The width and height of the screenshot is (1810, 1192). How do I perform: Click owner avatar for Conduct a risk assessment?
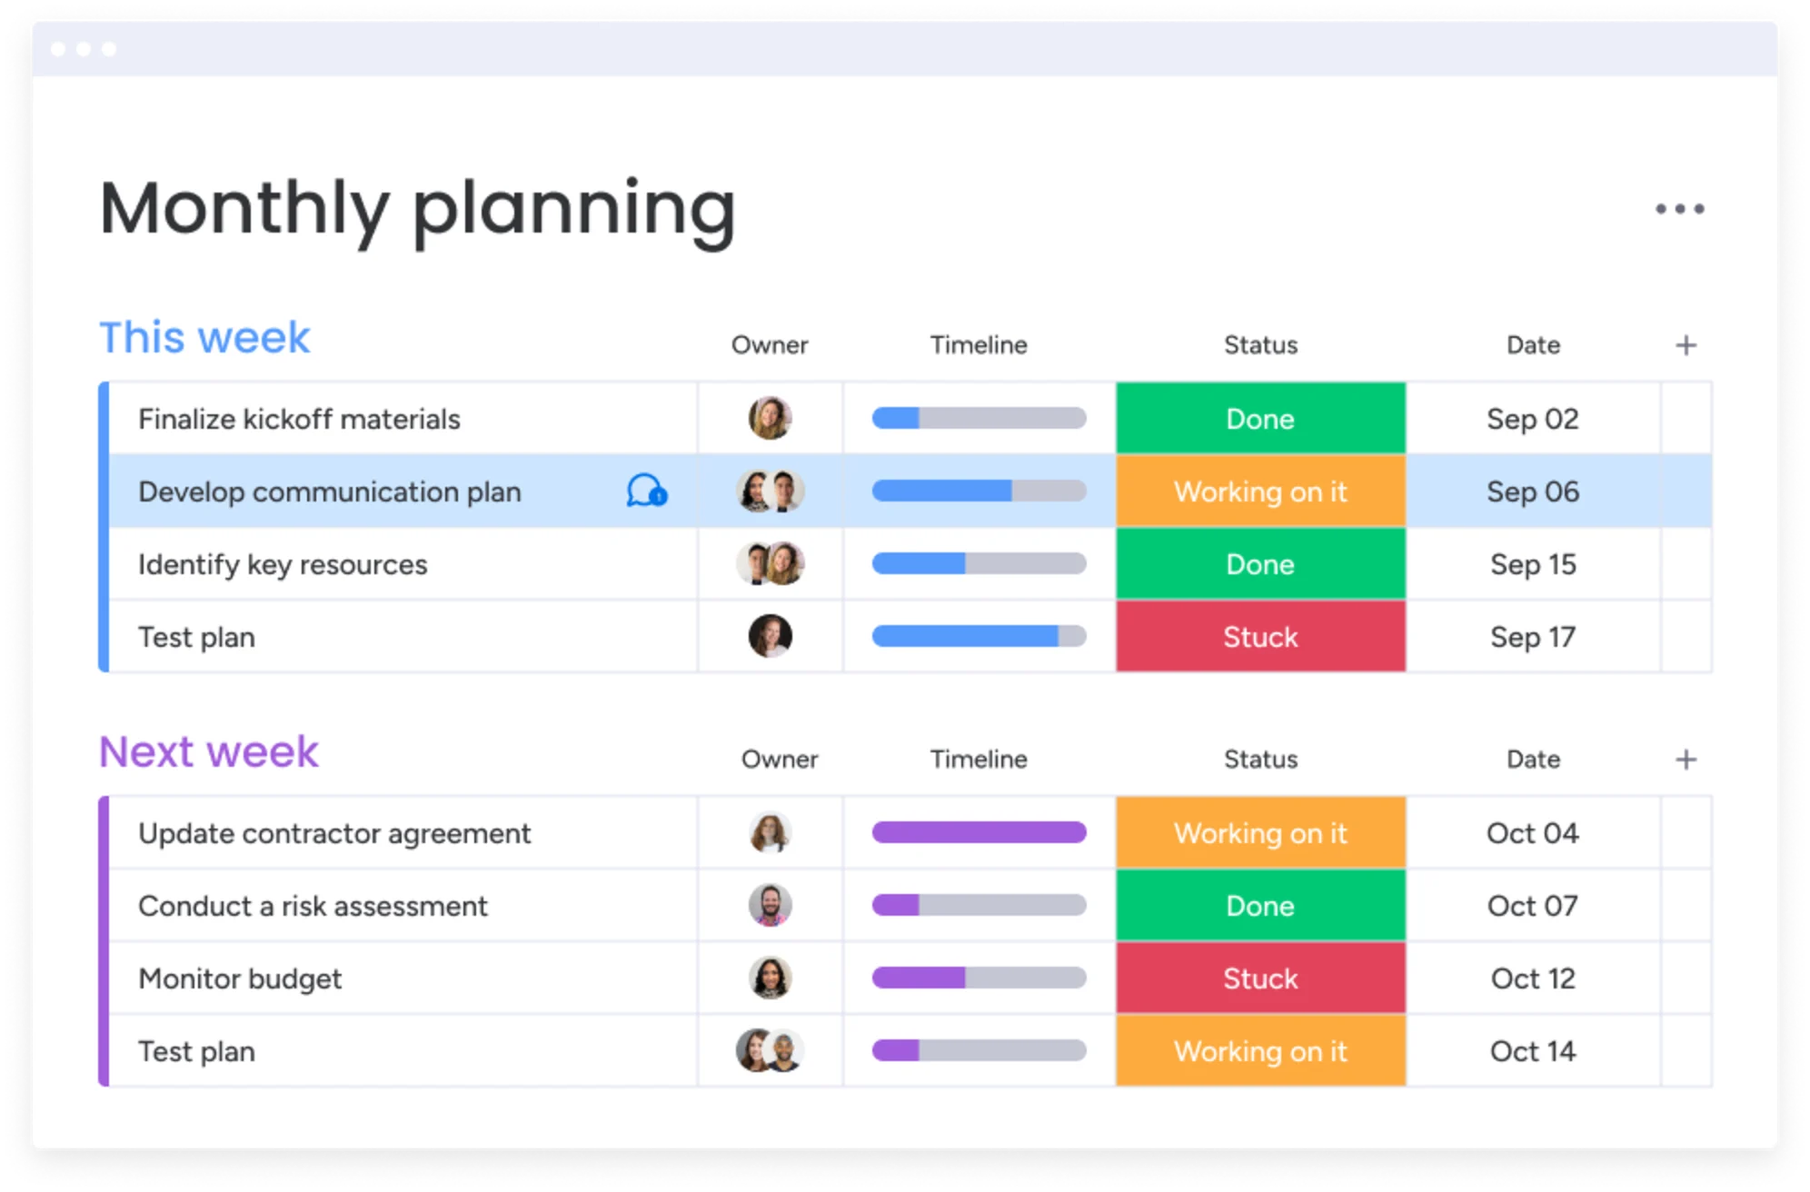tap(770, 905)
